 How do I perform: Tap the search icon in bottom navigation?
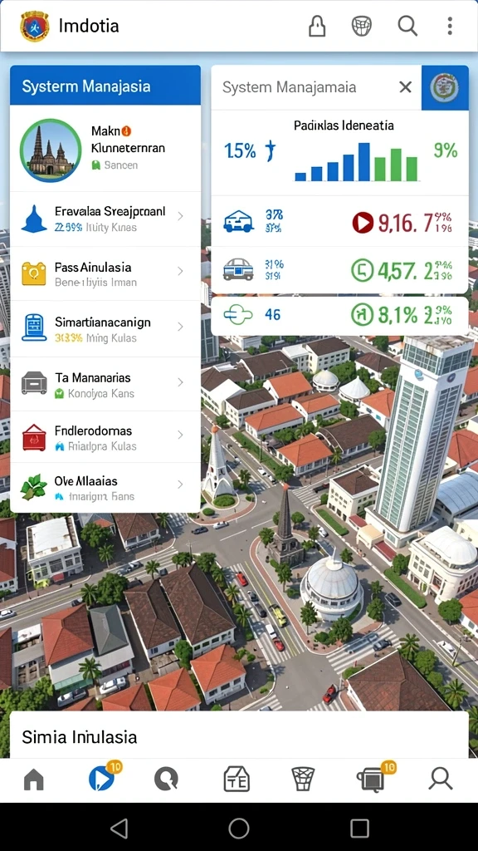click(x=441, y=779)
